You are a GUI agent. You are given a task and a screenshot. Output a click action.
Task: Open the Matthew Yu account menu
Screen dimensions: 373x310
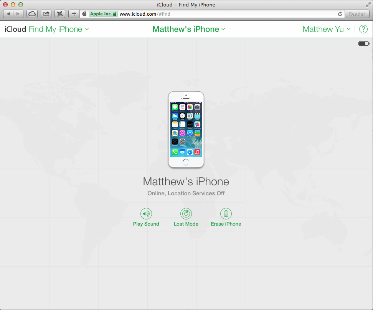327,29
